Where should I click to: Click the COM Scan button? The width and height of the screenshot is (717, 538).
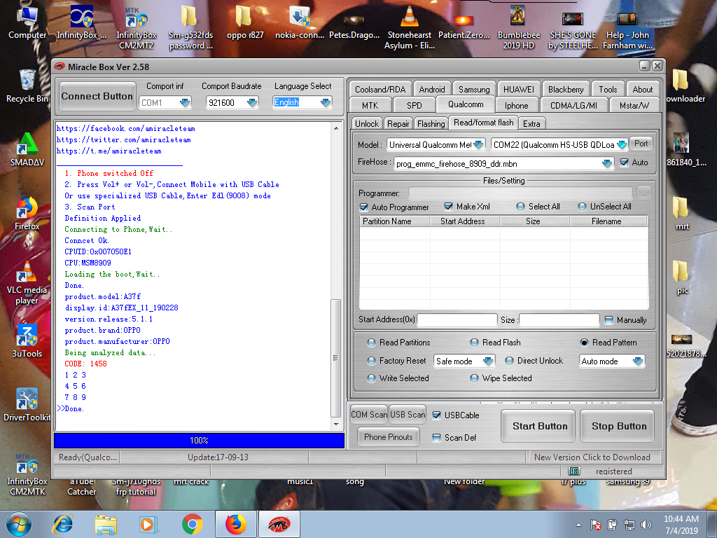369,415
